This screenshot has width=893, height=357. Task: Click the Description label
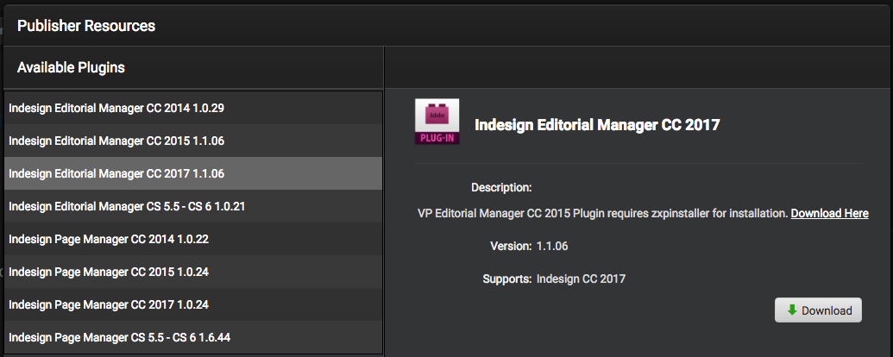[500, 187]
